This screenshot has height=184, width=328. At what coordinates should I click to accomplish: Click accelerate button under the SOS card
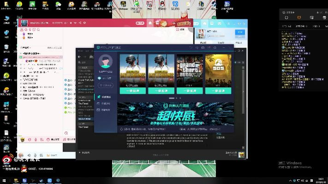click(x=218, y=91)
